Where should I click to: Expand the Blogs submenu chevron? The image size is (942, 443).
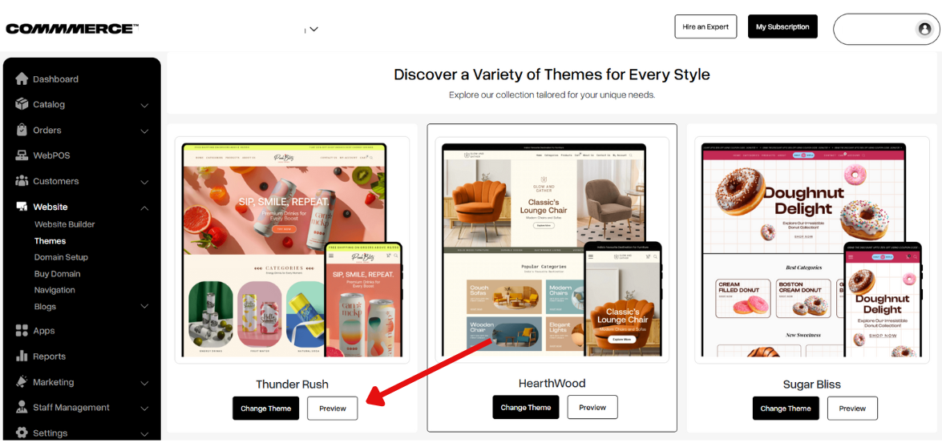click(x=144, y=307)
